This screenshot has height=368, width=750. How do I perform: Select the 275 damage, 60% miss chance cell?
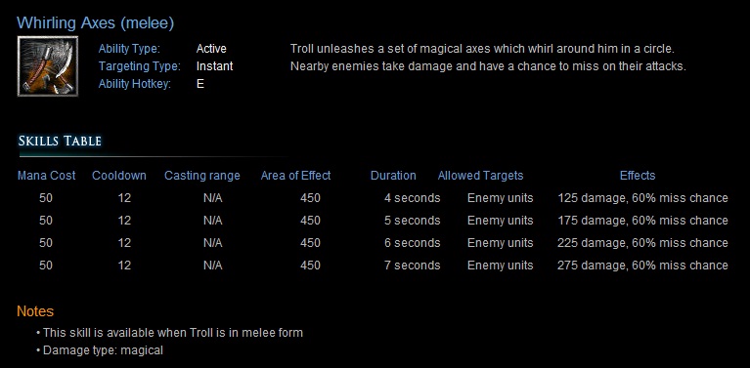click(642, 266)
